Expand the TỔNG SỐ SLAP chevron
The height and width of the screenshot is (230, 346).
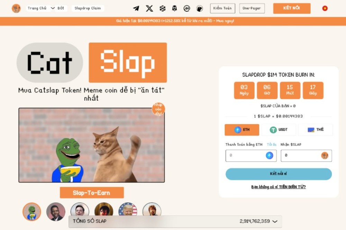pos(275,221)
